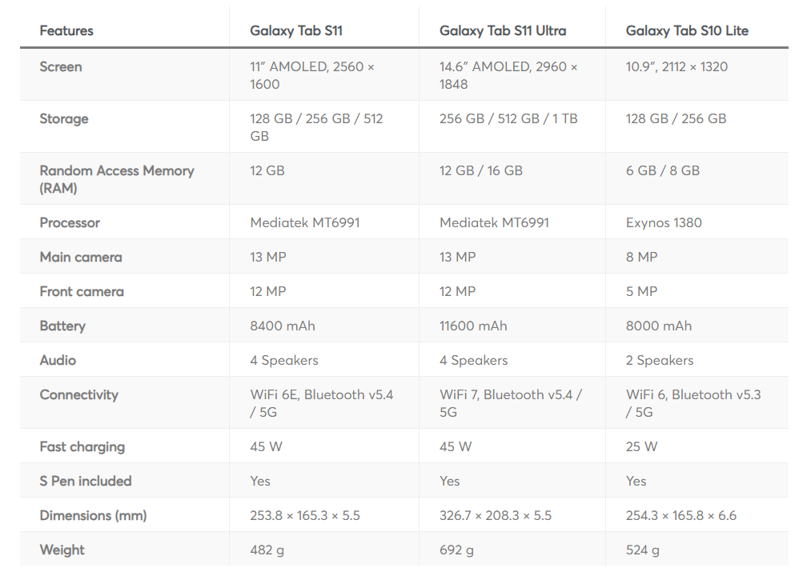The height and width of the screenshot is (584, 799).
Task: Click the Storage row label
Action: pos(64,118)
